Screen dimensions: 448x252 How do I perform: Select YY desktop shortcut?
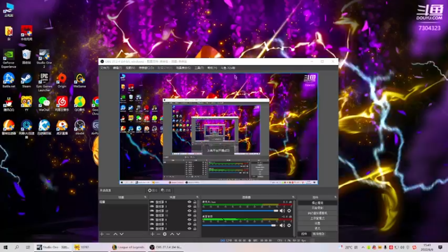coord(26,104)
